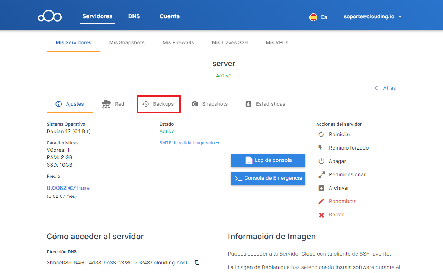Click the Renombrar pencil icon
This screenshot has width=443, height=273.
point(321,202)
